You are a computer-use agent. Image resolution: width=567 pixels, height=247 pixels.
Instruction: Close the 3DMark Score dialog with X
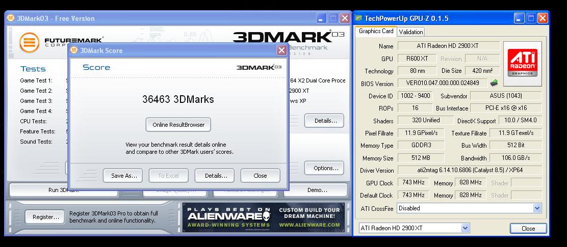pyautogui.click(x=281, y=50)
